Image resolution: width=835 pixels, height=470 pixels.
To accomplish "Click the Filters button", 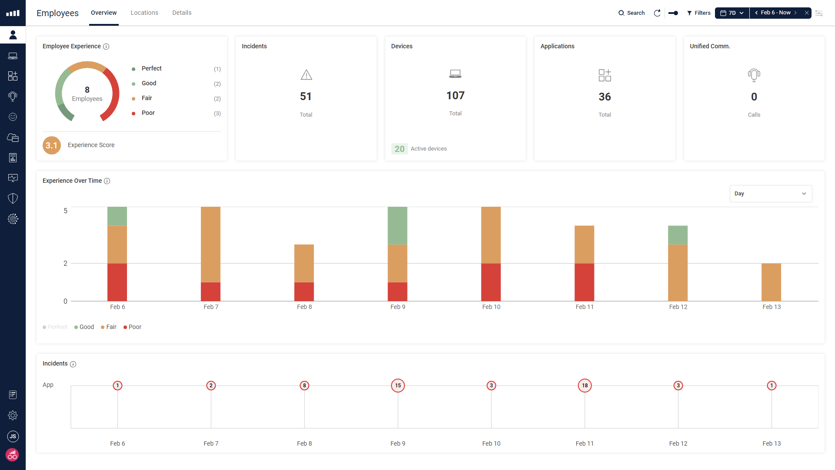I will 698,13.
